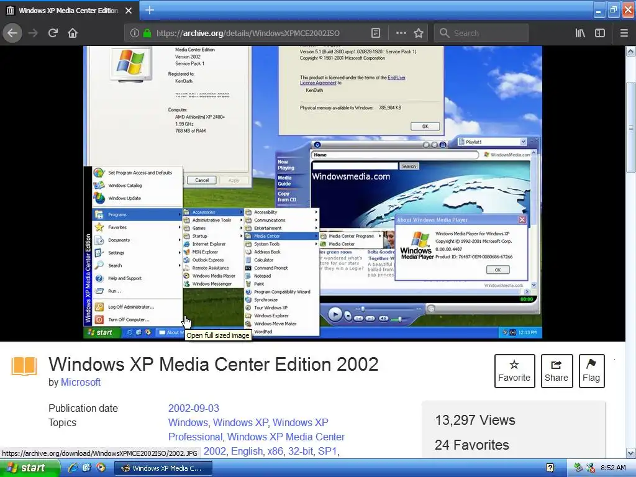Image resolution: width=636 pixels, height=477 pixels.
Task: Select the Windows XP Media C… taskbar button
Action: 163,468
